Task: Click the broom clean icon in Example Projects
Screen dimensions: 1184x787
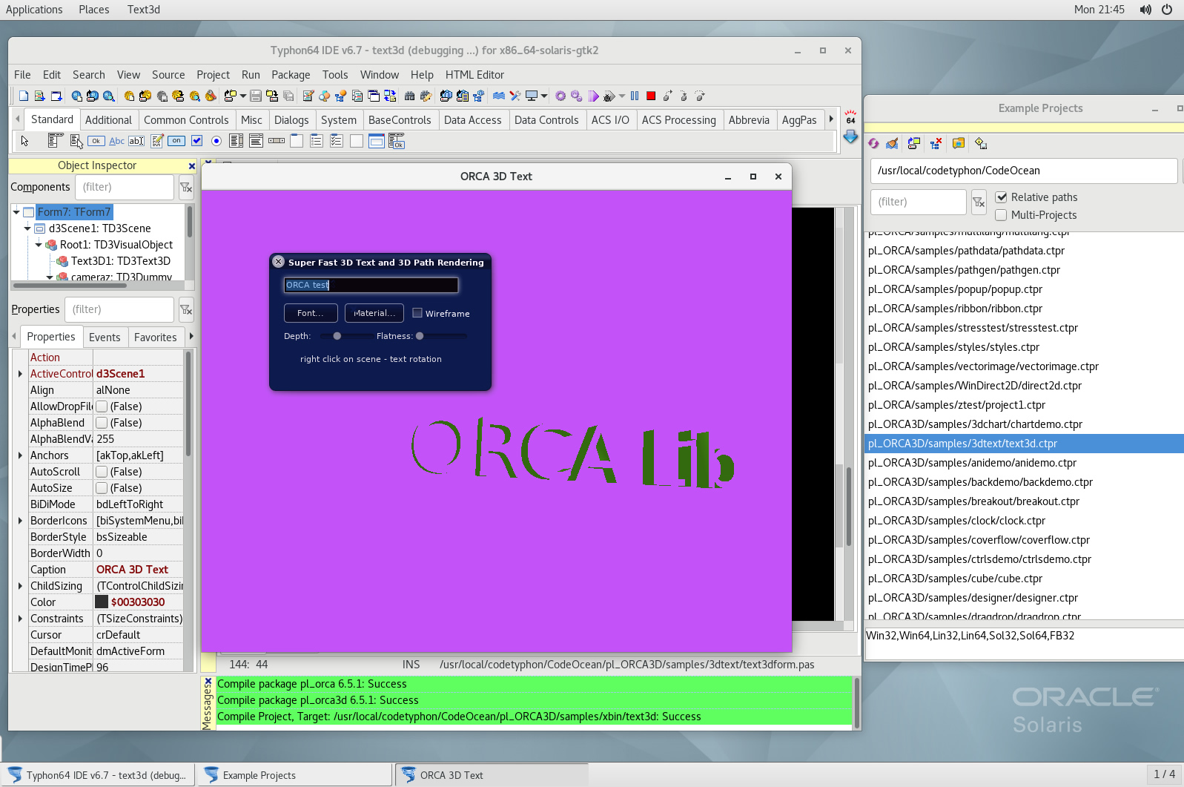Action: pos(892,143)
